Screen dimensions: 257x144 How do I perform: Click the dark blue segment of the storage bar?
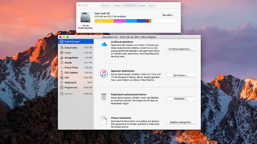point(142,21)
